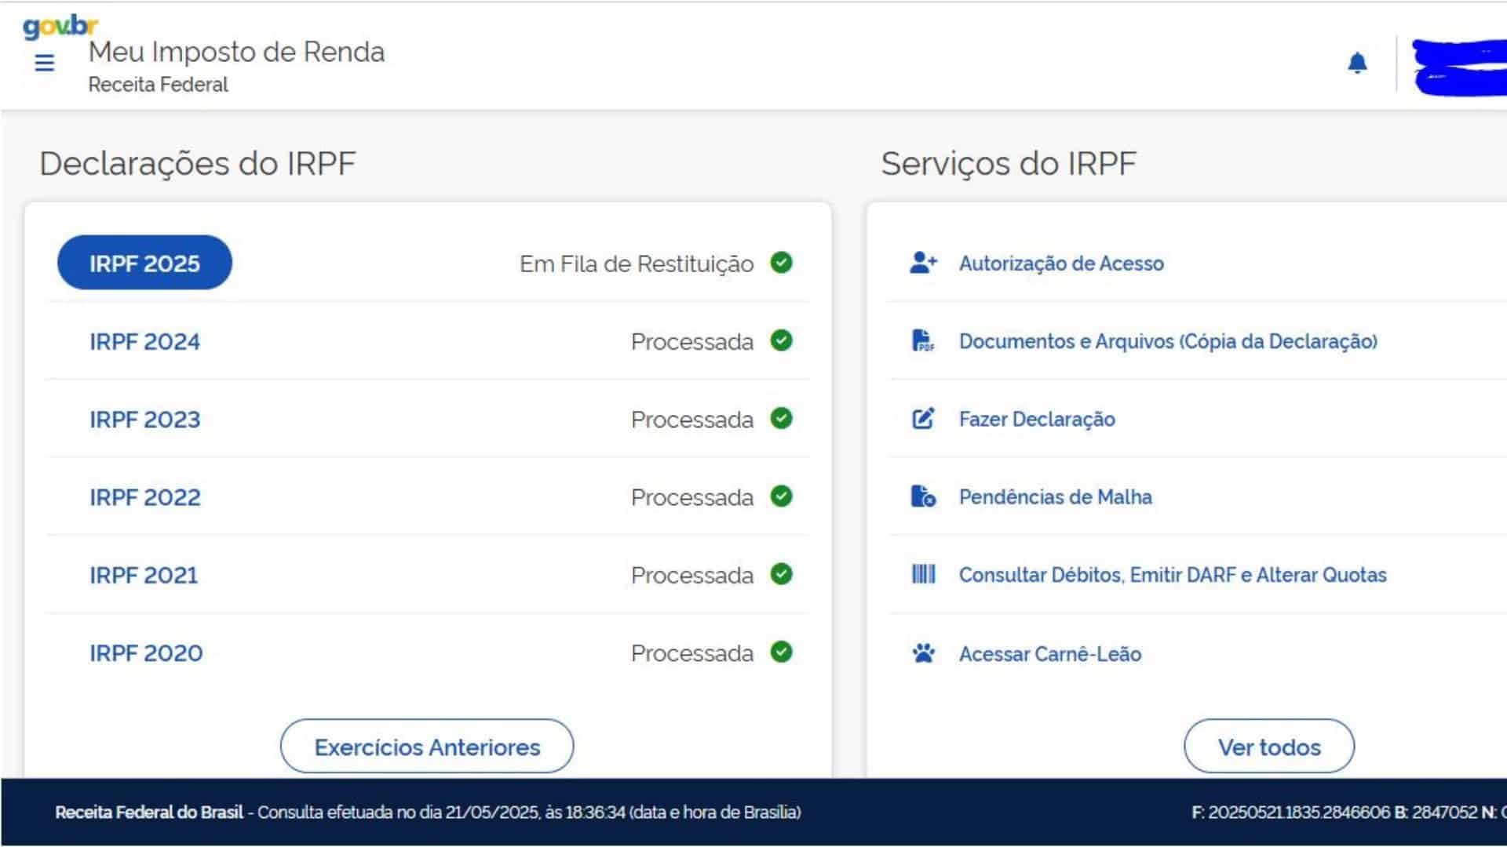This screenshot has height=847, width=1507.
Task: Open the IRPF 2021 declaration
Action: [x=144, y=576]
